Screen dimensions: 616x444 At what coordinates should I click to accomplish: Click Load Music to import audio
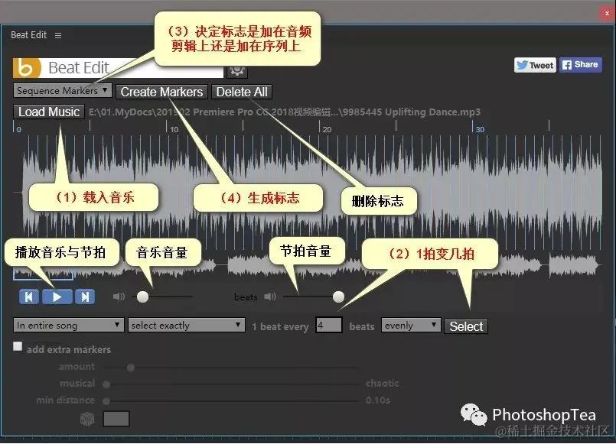(49, 112)
